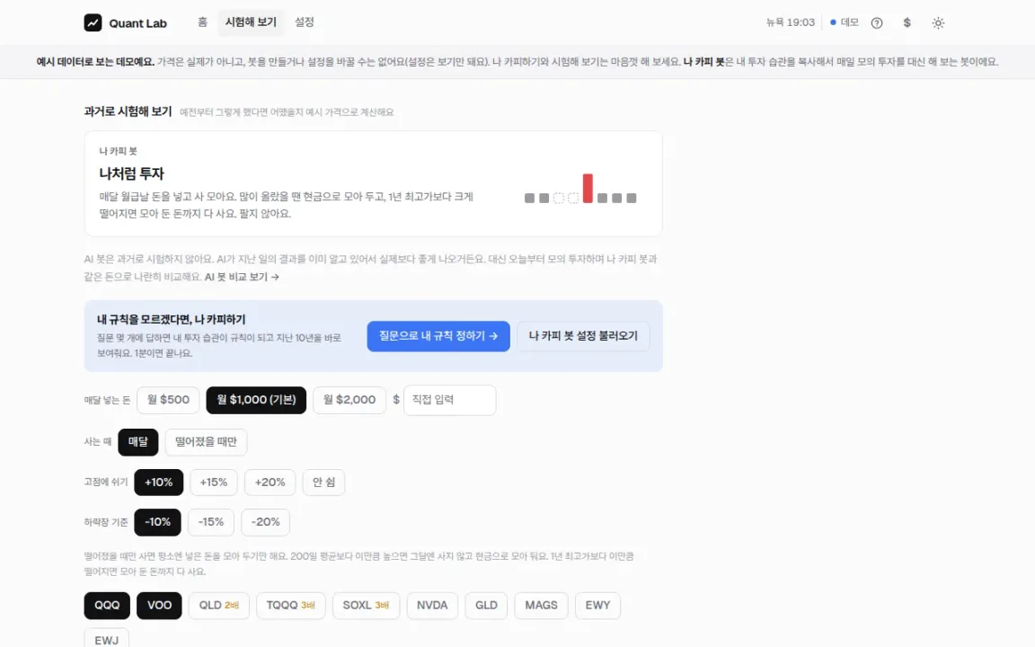The width and height of the screenshot is (1035, 647).
Task: Click 나 카피 봇 설정 불러오기 button
Action: (x=583, y=336)
